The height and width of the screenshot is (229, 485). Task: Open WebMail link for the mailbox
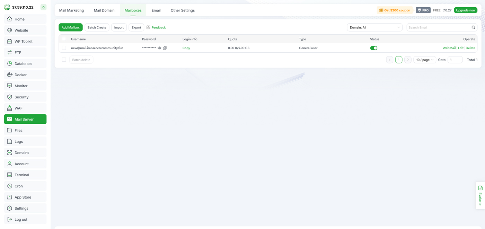449,48
